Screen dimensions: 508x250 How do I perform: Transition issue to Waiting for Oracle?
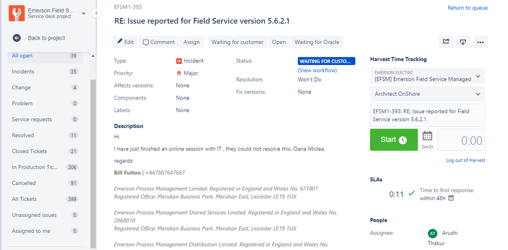click(x=317, y=42)
